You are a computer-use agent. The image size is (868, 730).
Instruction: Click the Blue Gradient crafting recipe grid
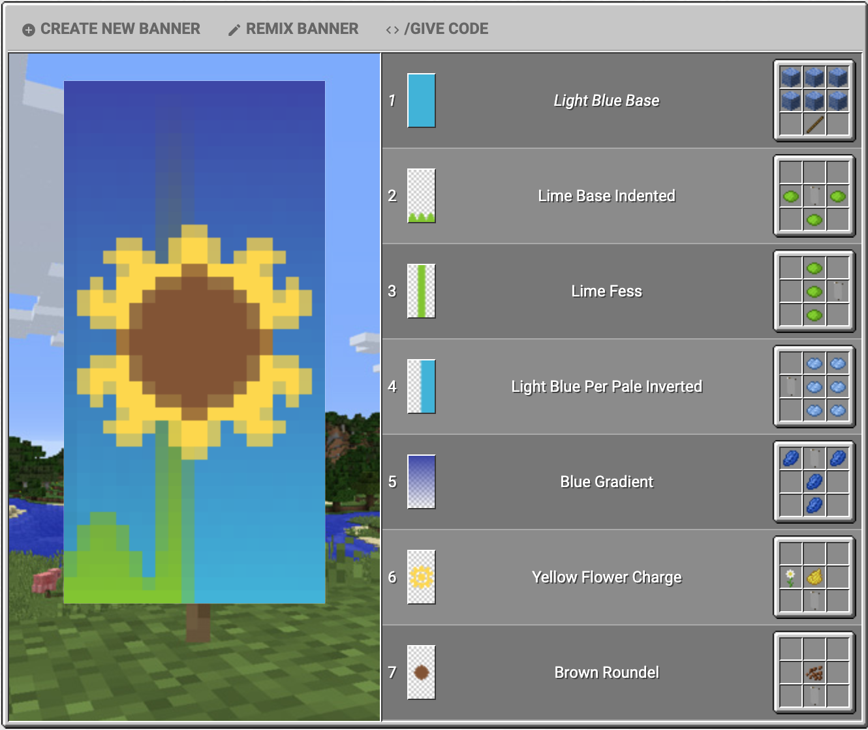814,482
